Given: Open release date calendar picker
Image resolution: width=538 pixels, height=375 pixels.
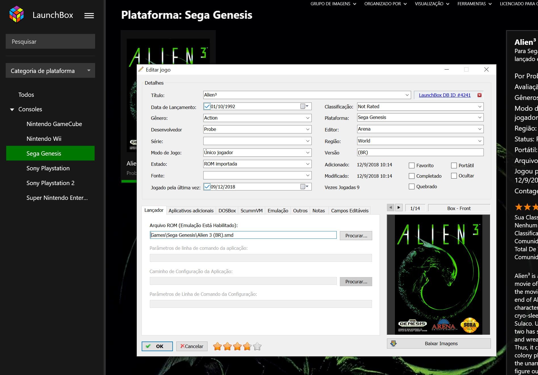Looking at the screenshot, I should (x=304, y=106).
